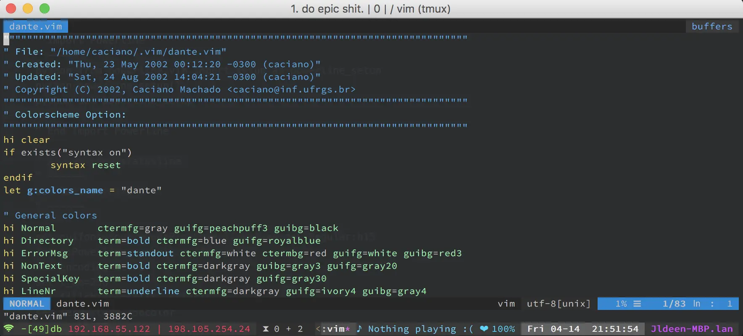The height and width of the screenshot is (336, 743).
Task: Click the email caciano@inf.ufrgs.br
Action: tap(292, 89)
